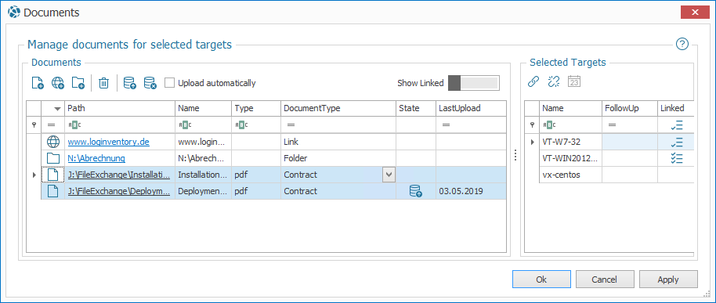Delete selected document with trash icon
The width and height of the screenshot is (716, 303).
(x=104, y=83)
